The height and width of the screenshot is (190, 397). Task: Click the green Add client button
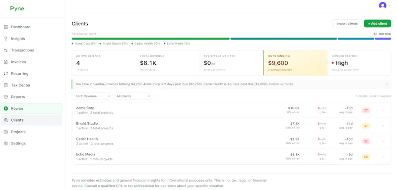coord(377,23)
